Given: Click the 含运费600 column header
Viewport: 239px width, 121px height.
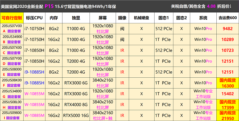Looking at the screenshot, I should click(228, 18).
